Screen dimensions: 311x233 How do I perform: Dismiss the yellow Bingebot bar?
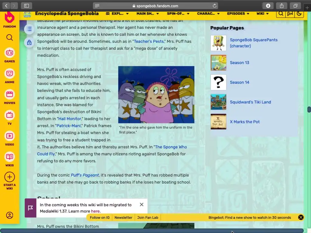[x=301, y=217]
